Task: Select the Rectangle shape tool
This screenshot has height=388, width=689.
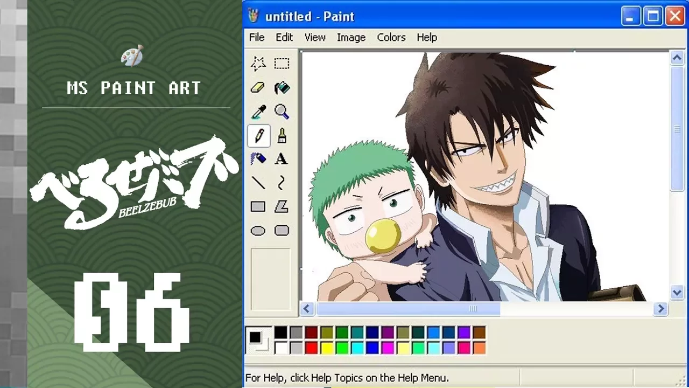Action: point(258,207)
